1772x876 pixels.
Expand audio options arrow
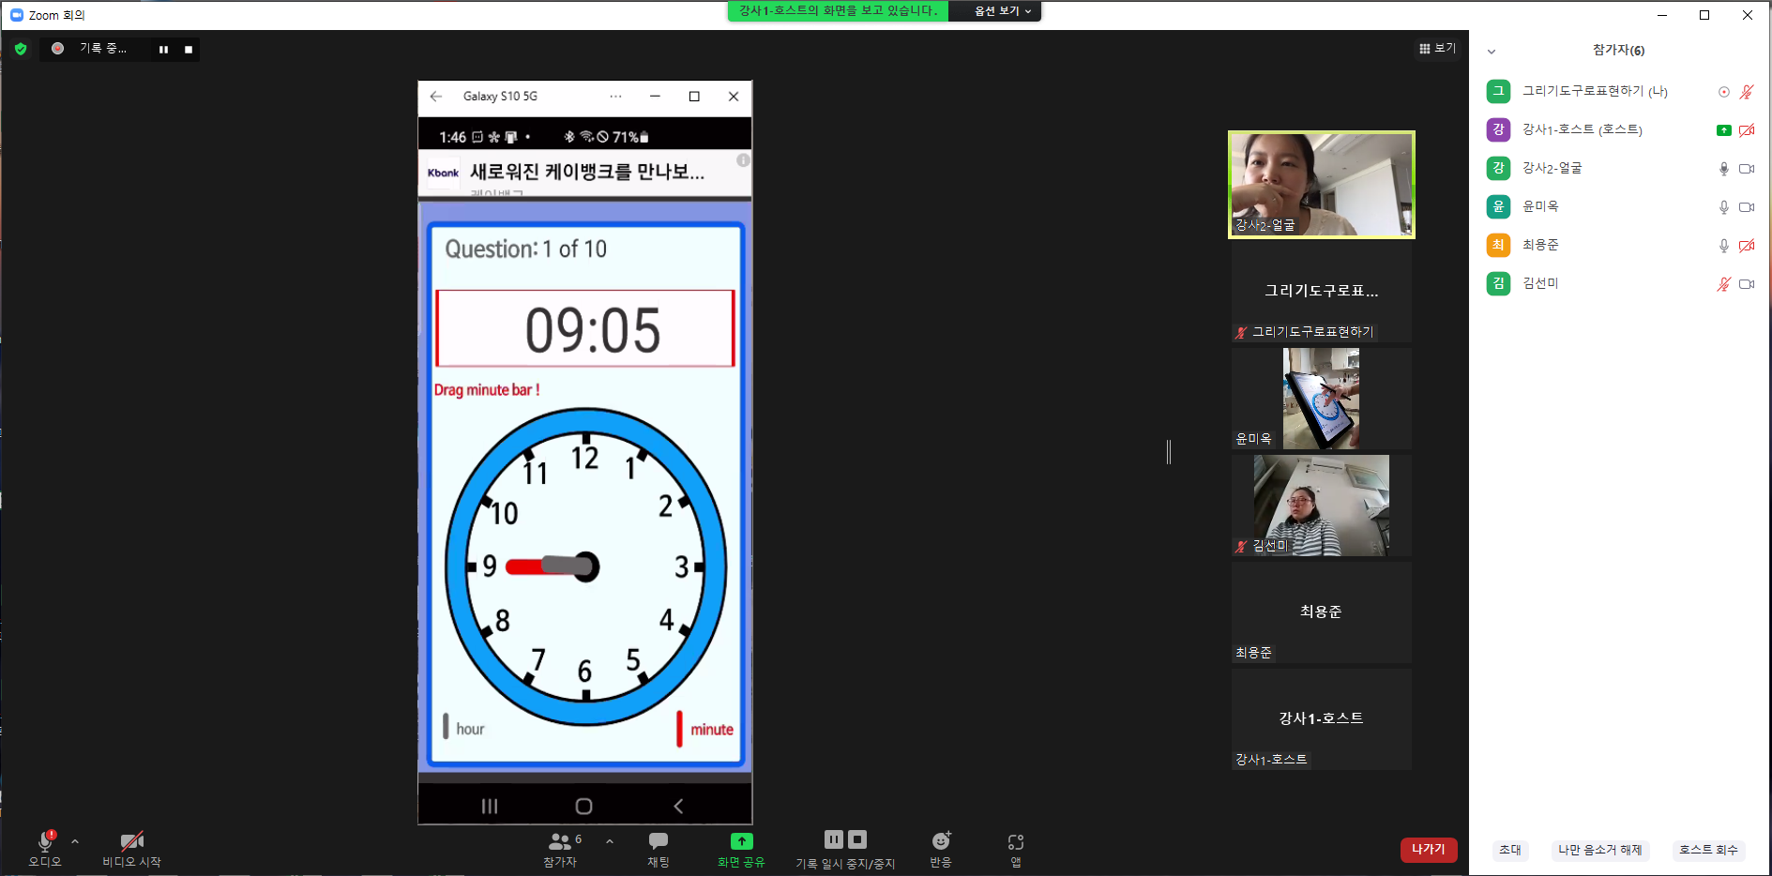click(x=75, y=841)
